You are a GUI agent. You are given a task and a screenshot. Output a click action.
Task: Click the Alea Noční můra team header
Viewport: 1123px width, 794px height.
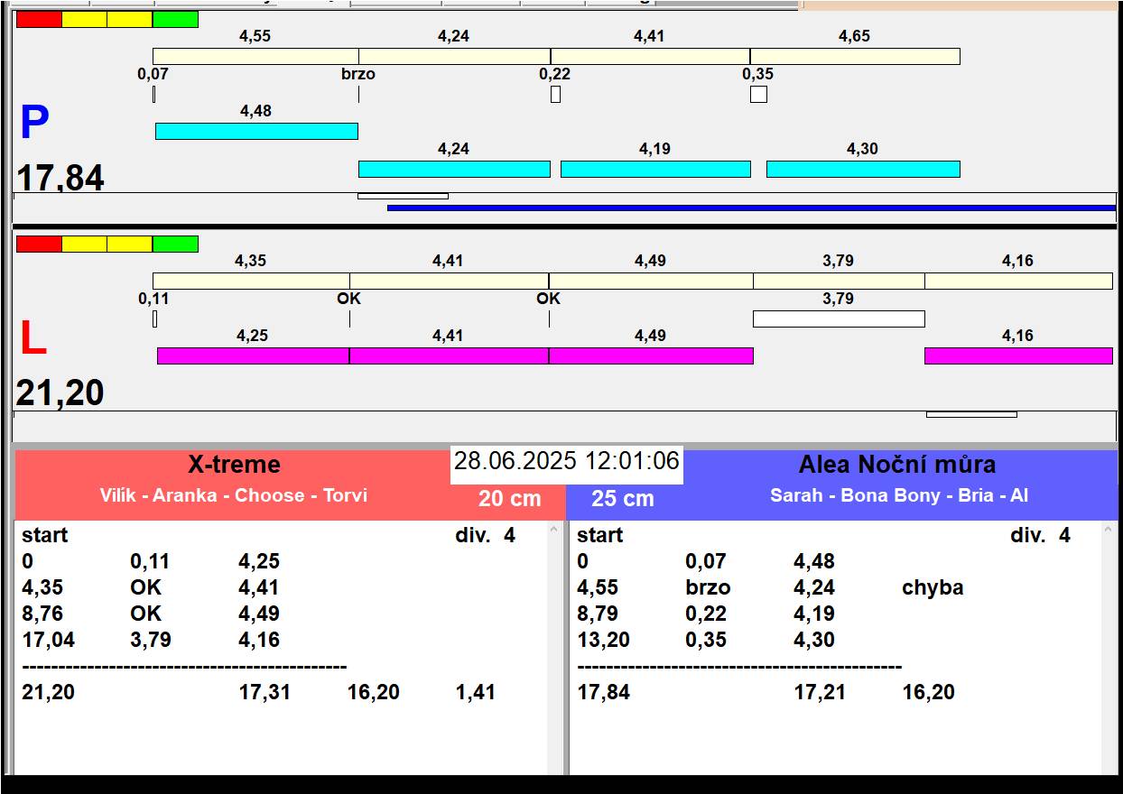tap(896, 465)
